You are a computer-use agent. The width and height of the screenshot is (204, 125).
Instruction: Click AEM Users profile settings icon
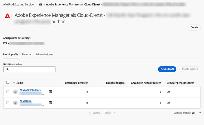[x=15, y=103]
